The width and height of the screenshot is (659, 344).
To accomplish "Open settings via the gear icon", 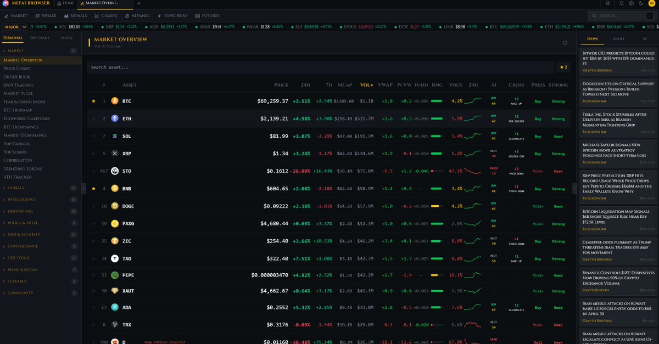I will (631, 3).
